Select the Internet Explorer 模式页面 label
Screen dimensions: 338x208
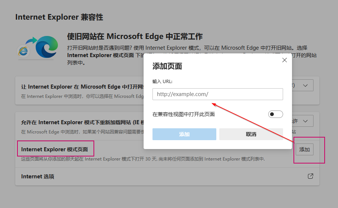coord(55,149)
